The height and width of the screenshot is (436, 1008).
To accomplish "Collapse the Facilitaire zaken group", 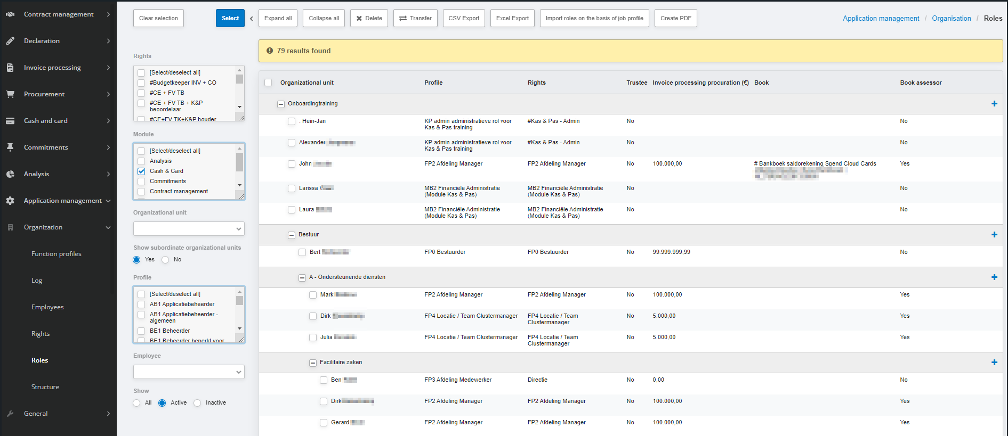I will 313,363.
